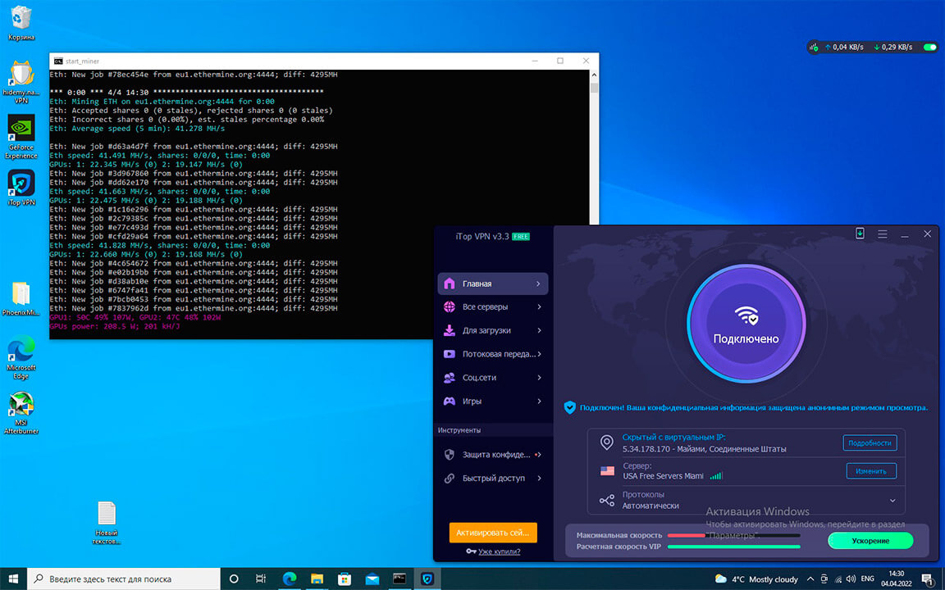Open the hidemy.name VPN desktop shortcut
945x590 pixels.
[x=21, y=81]
